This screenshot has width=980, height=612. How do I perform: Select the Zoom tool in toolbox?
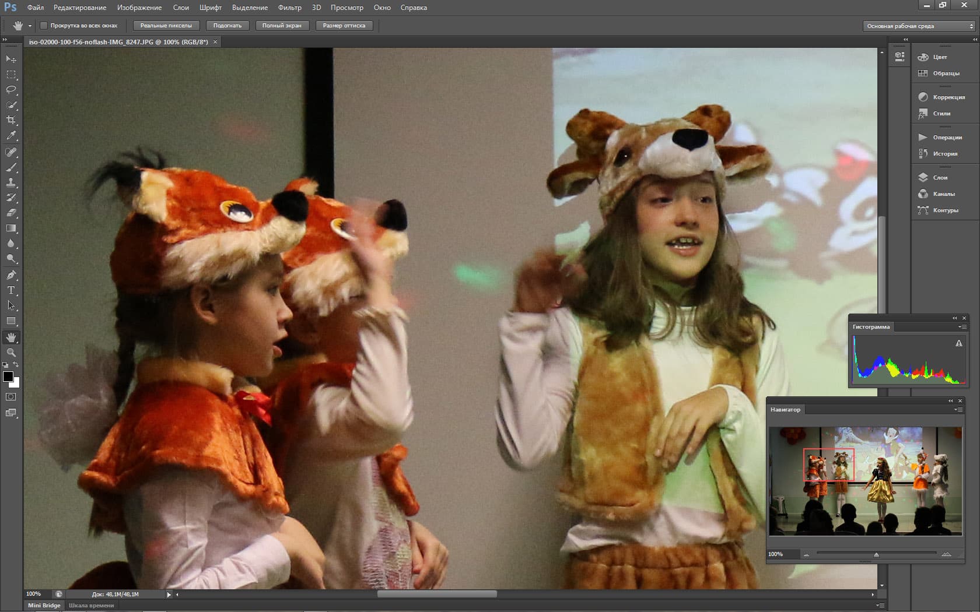point(11,353)
